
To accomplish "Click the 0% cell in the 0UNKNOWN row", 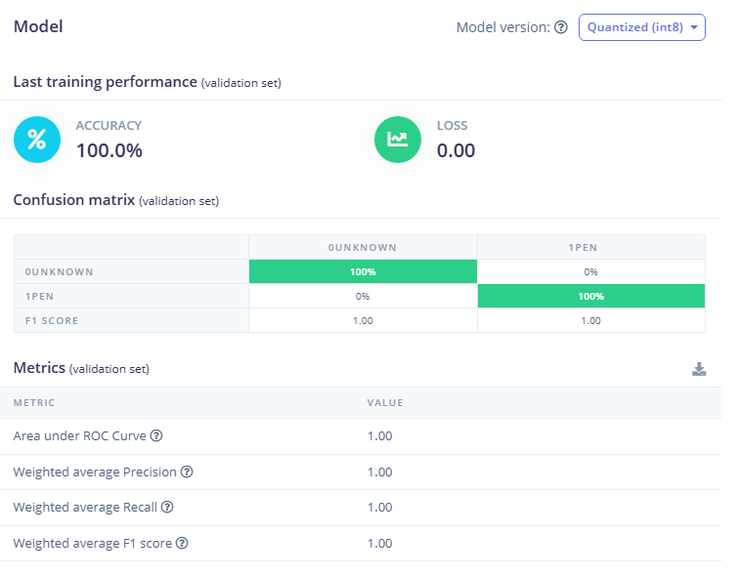I will (x=590, y=271).
